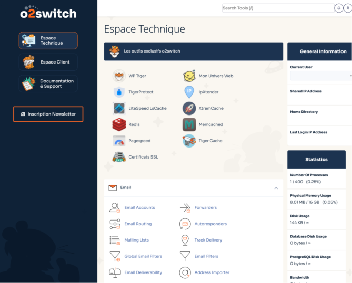The height and width of the screenshot is (283, 352).
Task: Open the XtremCache rocket icon
Action: tap(189, 108)
